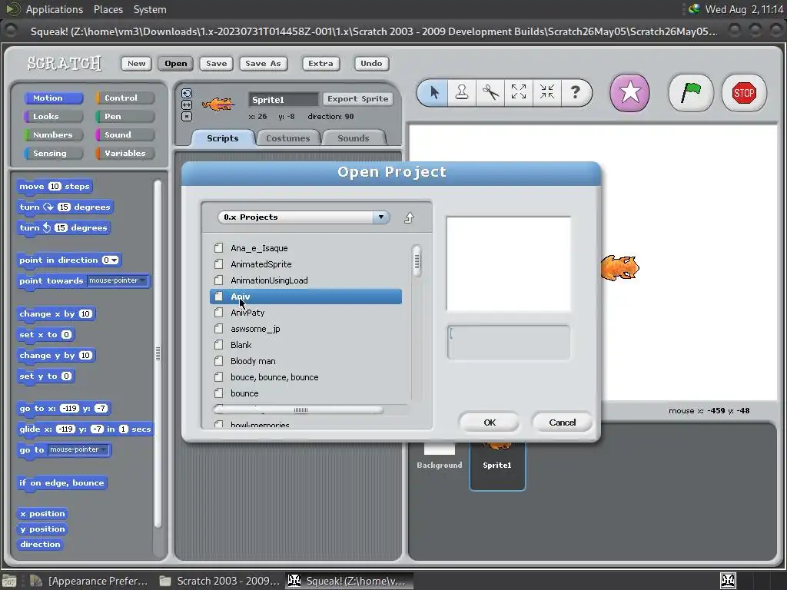
Task: Set rotation style to left-right flip
Action: pyautogui.click(x=187, y=104)
